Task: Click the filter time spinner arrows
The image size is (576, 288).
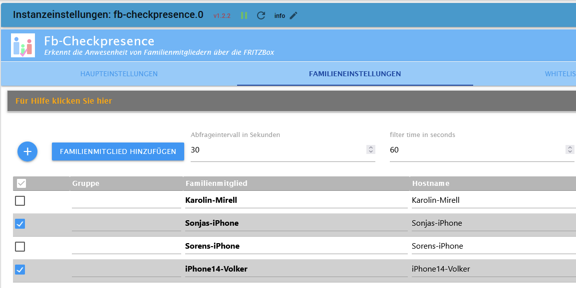Action: (570, 149)
